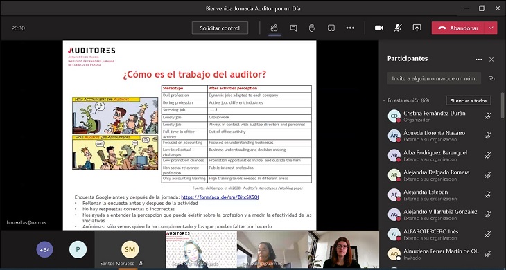
Task: Click mic icon beside Alejandra Delgado Romera
Action: pos(487,175)
